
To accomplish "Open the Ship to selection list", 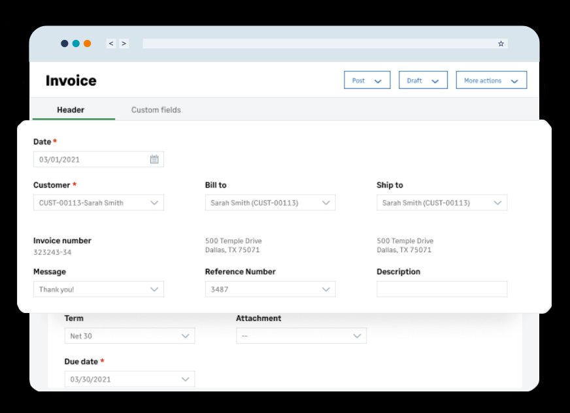I will pyautogui.click(x=498, y=203).
